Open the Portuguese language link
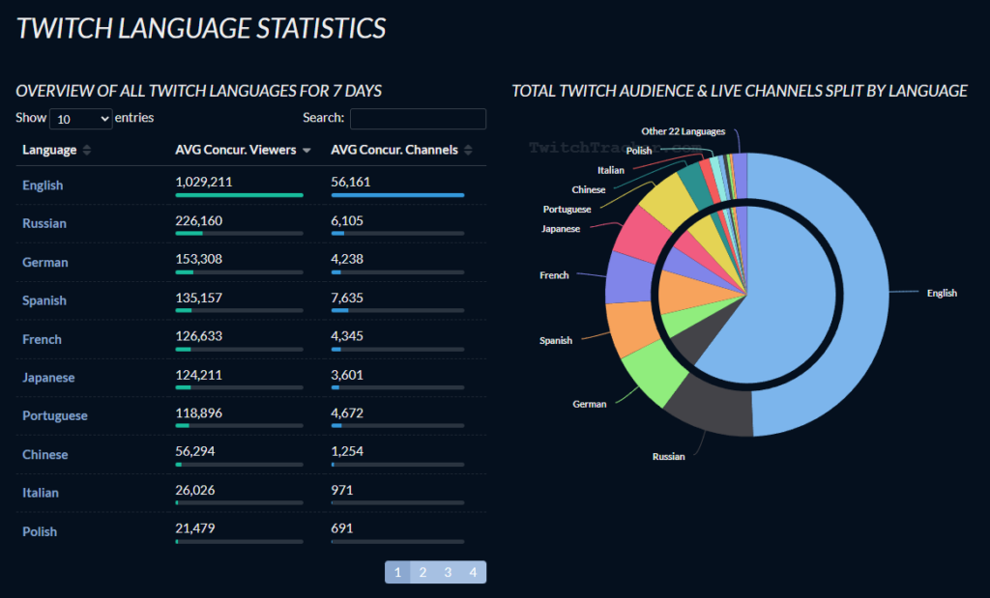Viewport: 990px width, 598px height. click(x=55, y=415)
